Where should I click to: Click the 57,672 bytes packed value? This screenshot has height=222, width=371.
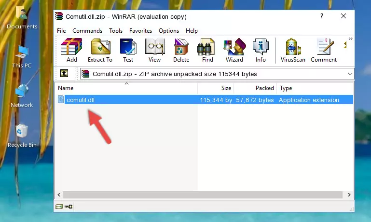[x=255, y=100]
